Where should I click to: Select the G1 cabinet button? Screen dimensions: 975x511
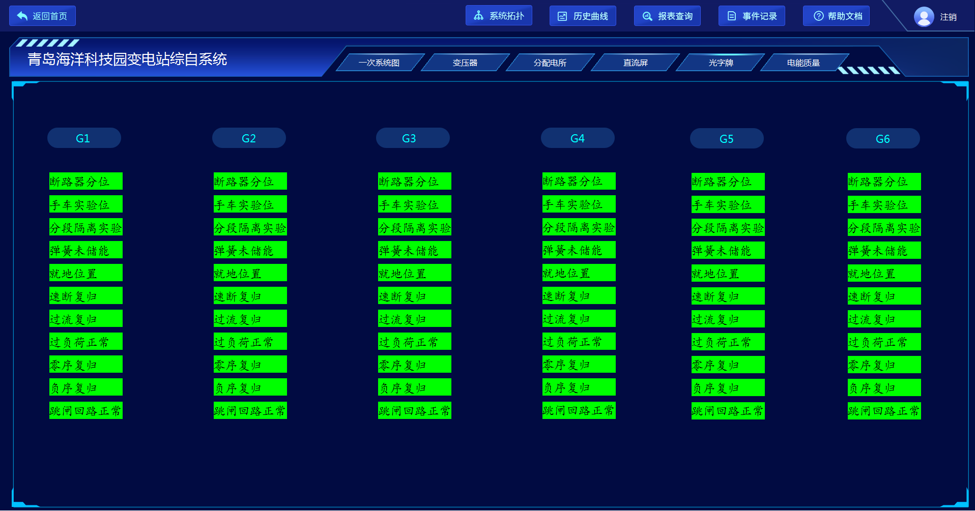[84, 138]
